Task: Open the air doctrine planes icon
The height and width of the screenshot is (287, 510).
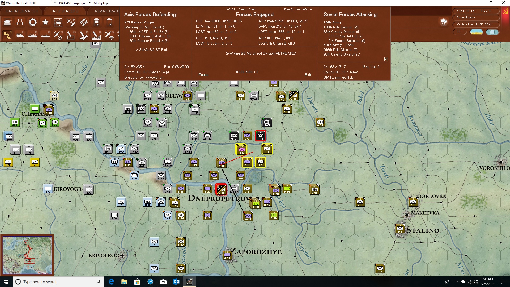Action: click(71, 22)
